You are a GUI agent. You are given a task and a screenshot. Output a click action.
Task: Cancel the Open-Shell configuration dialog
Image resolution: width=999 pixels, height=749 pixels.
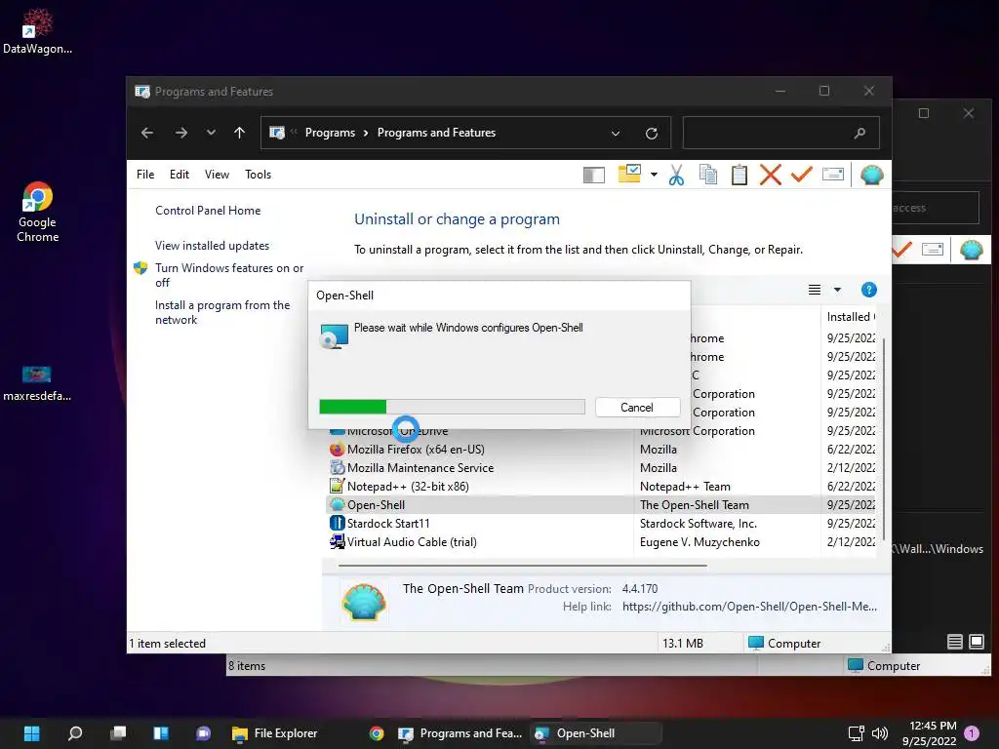(x=637, y=407)
